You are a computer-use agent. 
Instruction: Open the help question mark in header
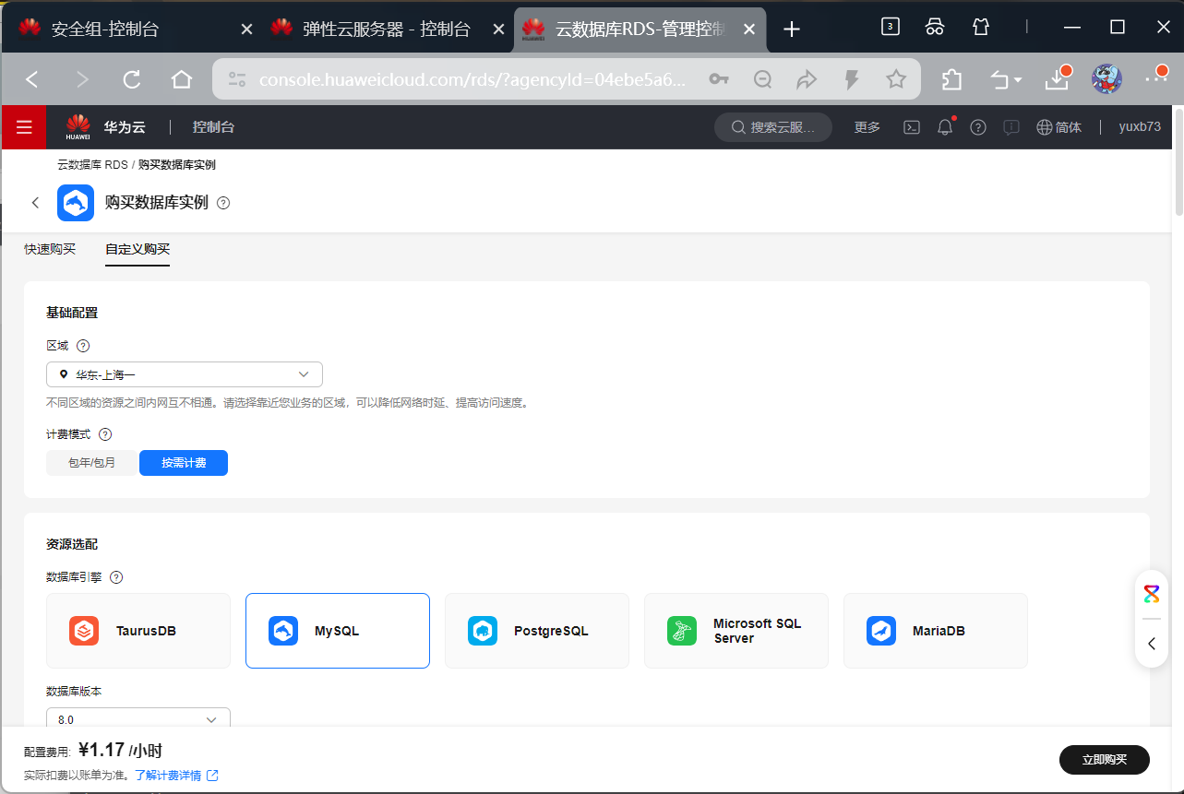click(978, 127)
